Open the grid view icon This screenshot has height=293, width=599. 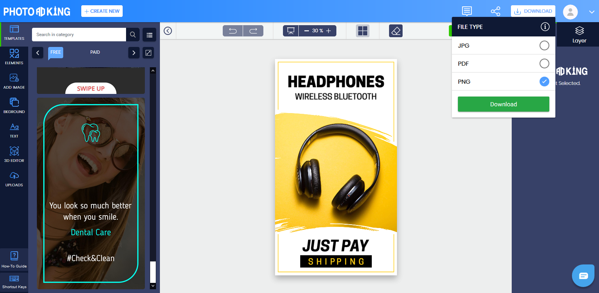(363, 31)
